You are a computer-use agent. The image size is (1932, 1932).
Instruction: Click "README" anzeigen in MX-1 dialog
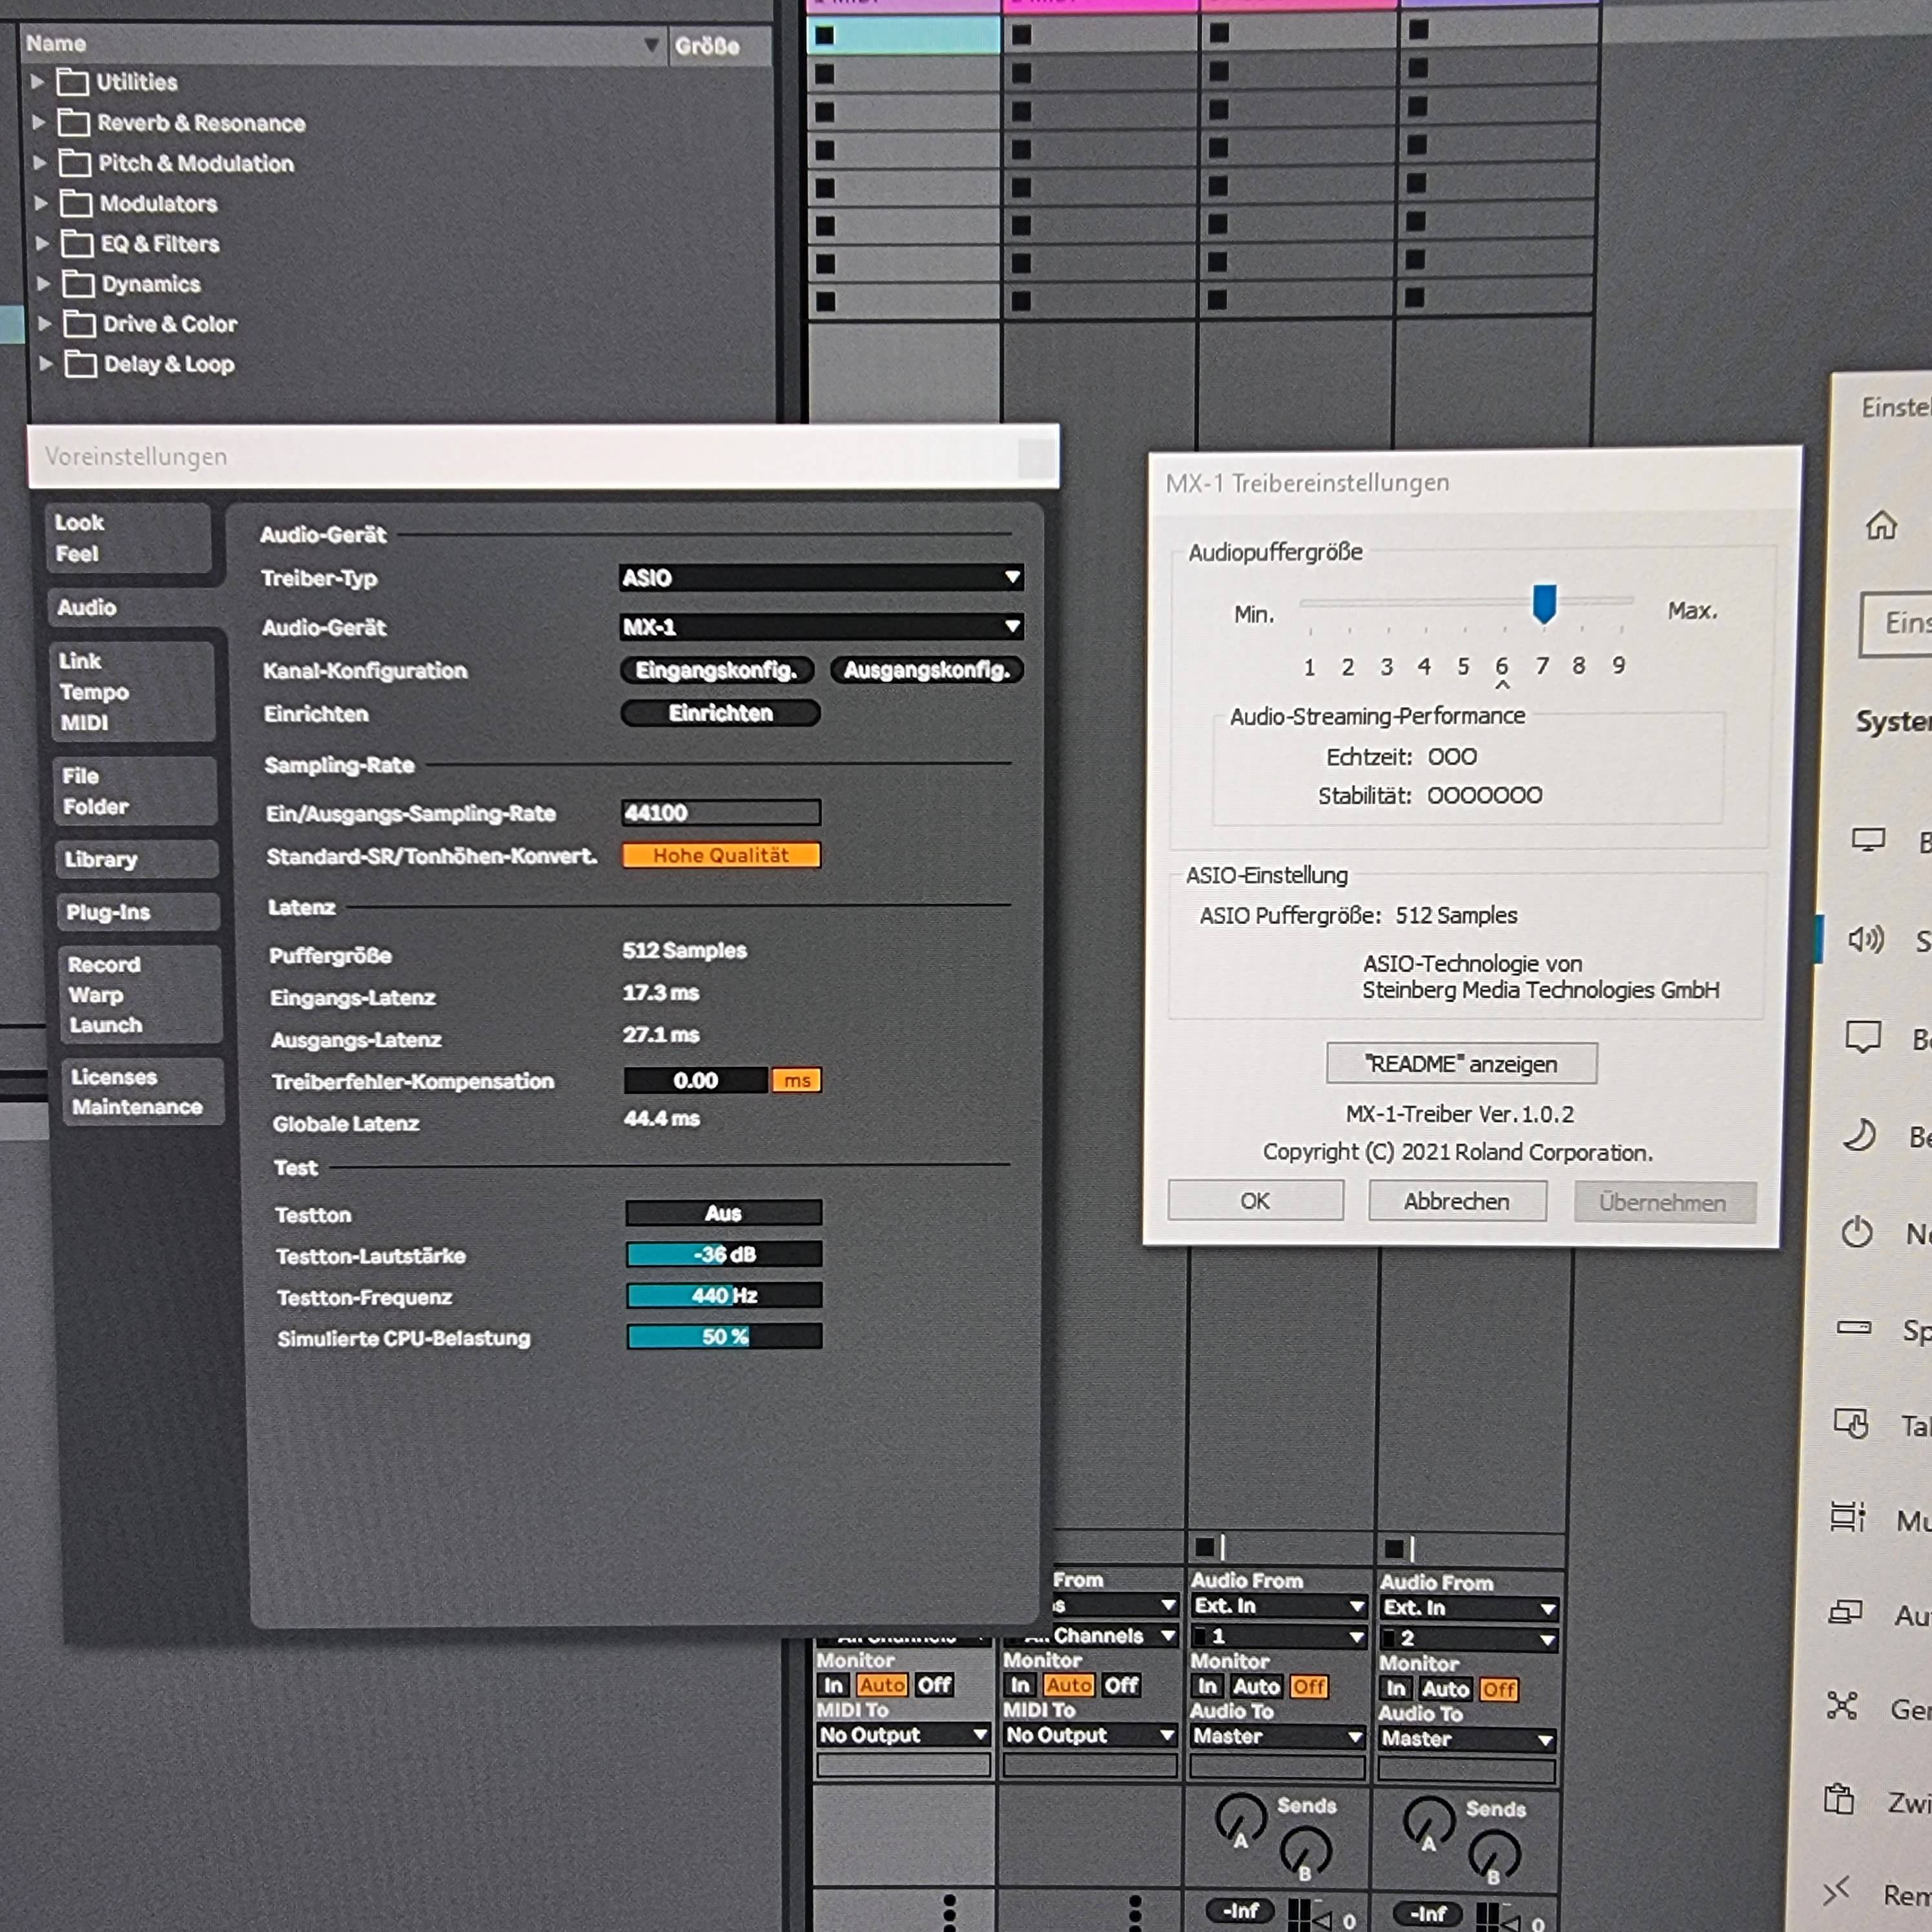1461,1063
